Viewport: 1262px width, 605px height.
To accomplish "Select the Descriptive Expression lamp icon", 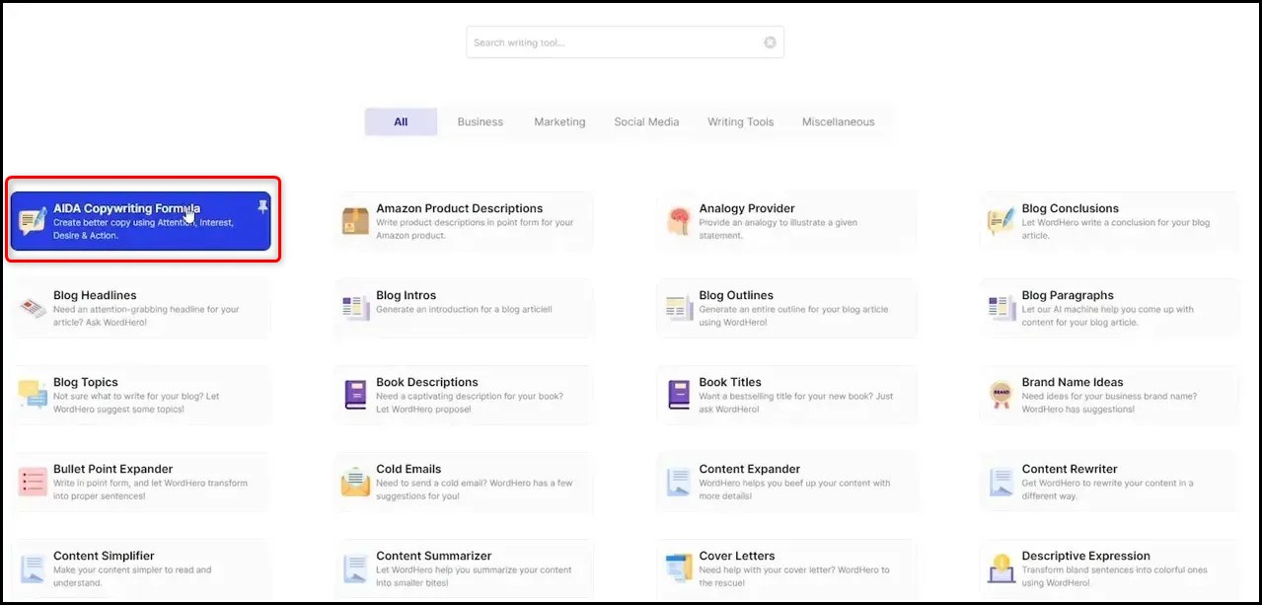I will (x=1001, y=566).
